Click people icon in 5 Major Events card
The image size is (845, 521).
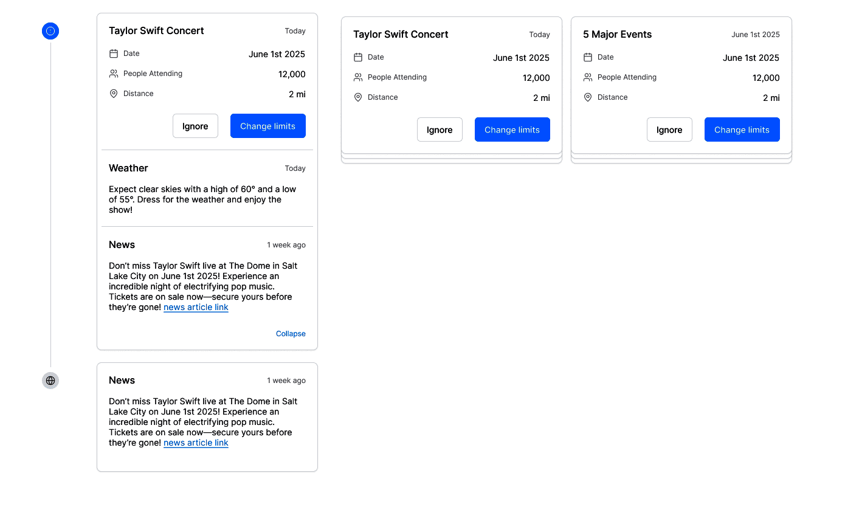(588, 77)
